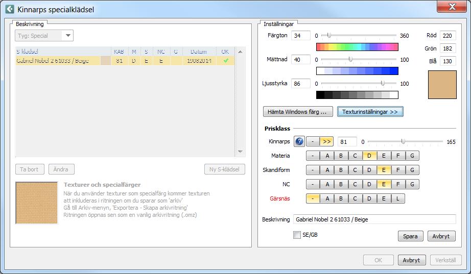Screen dimensions: 471x274
Task: Select Skandiform price class F
Action: coord(398,170)
